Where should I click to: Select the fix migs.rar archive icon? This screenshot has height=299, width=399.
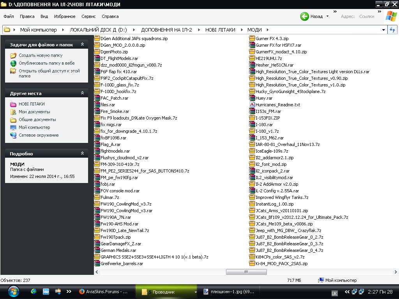97,124
